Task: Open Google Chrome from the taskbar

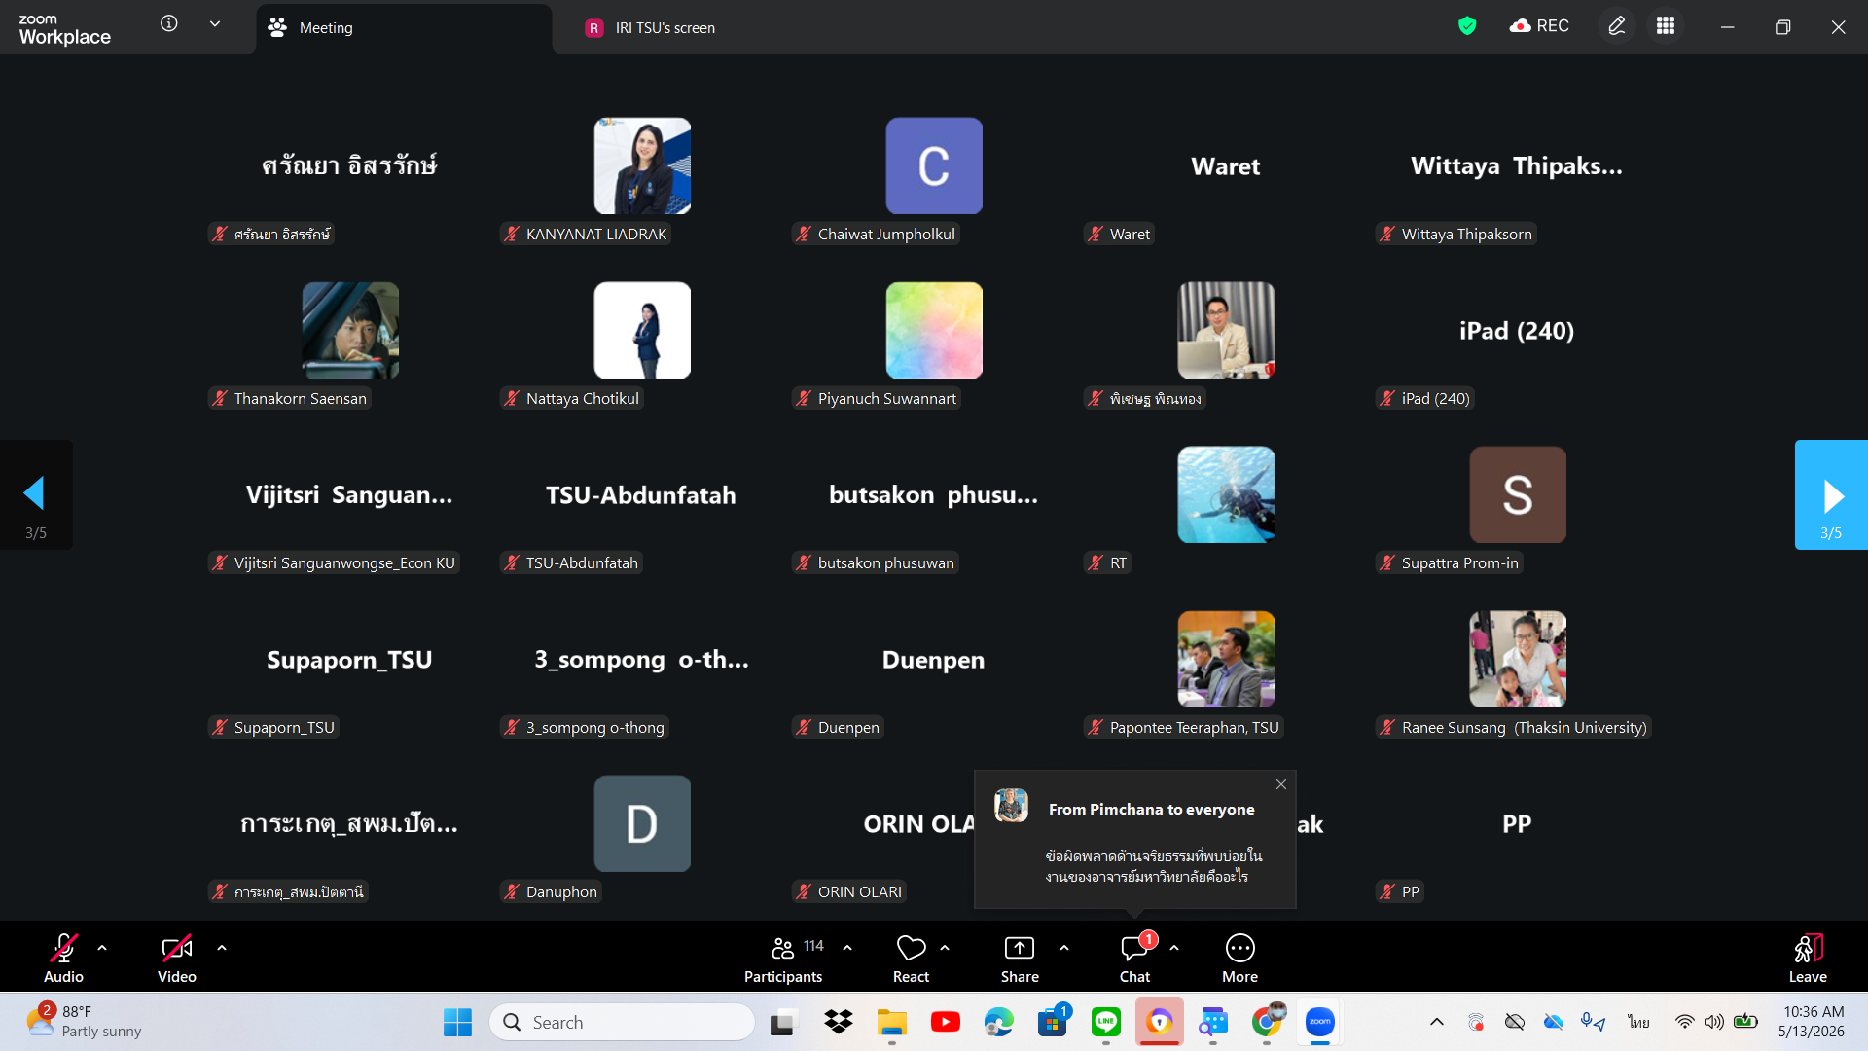Action: 1266,1023
